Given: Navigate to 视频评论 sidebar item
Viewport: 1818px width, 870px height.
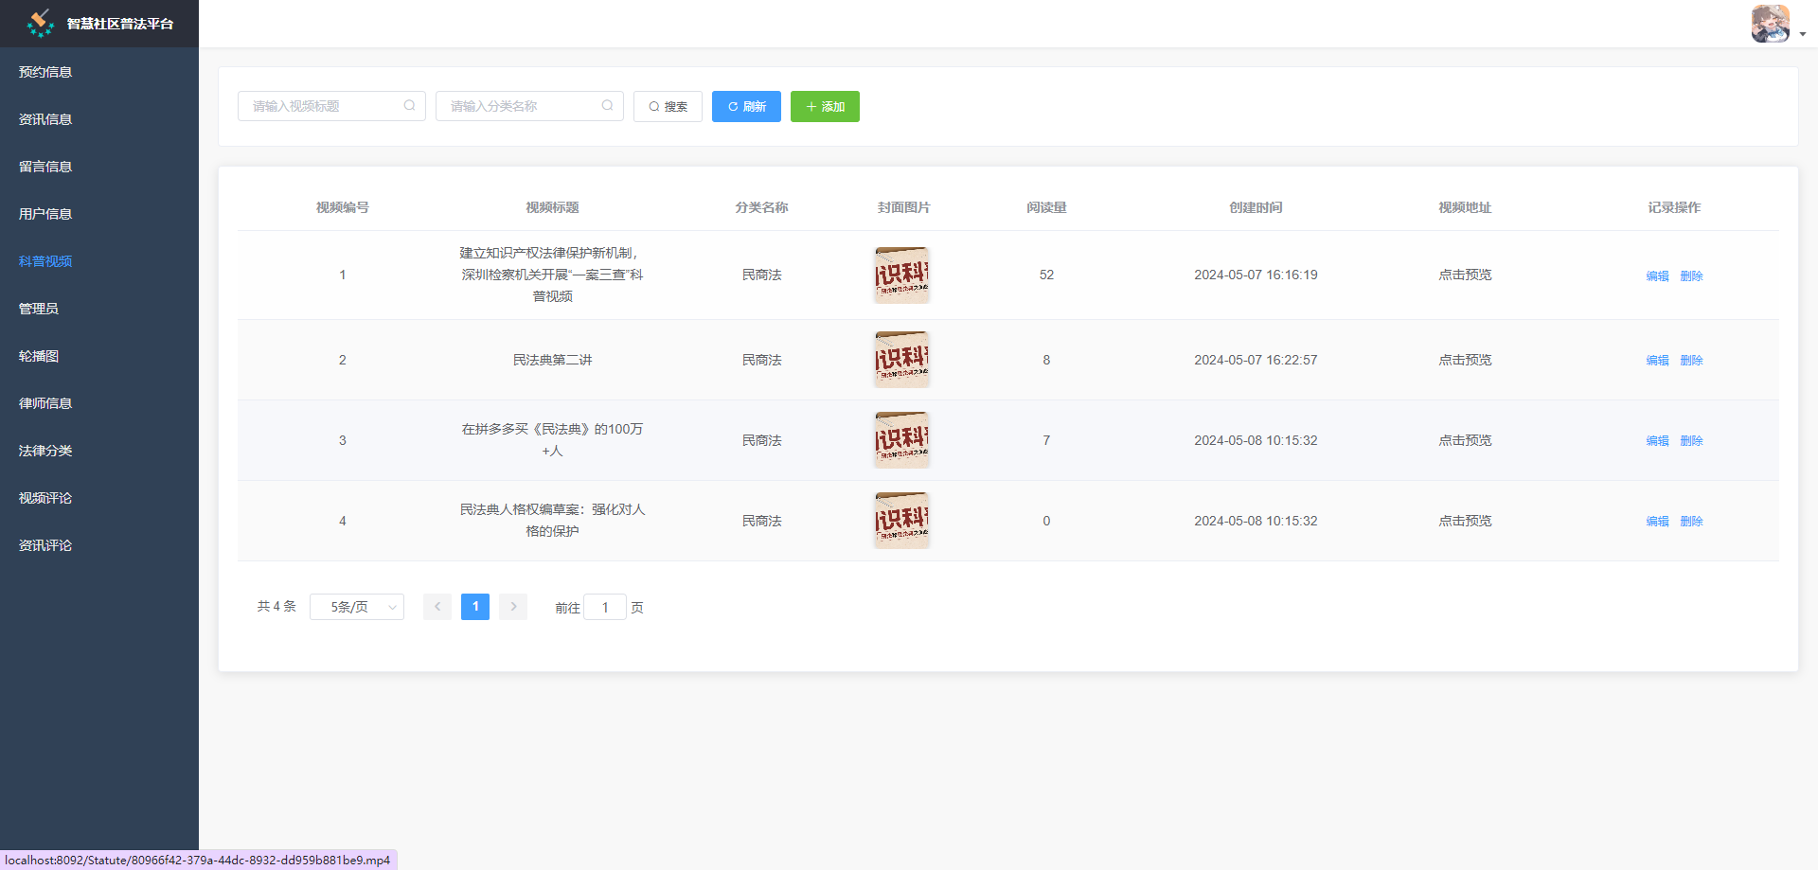Looking at the screenshot, I should point(45,498).
